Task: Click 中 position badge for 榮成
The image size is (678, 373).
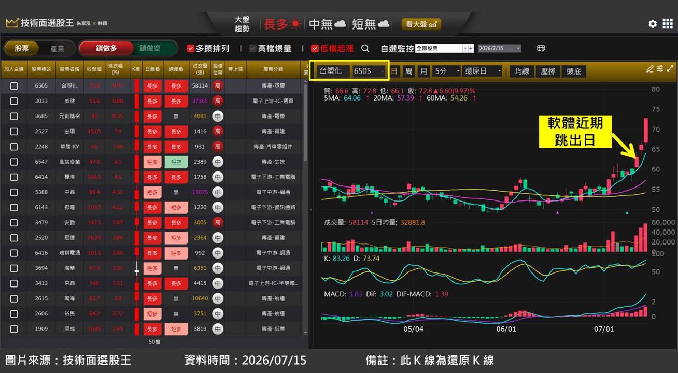Action: click(x=218, y=329)
